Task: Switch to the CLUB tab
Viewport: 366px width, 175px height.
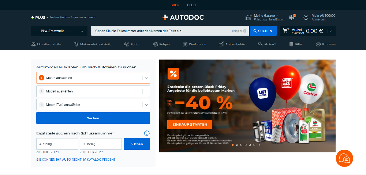Action: [x=191, y=5]
